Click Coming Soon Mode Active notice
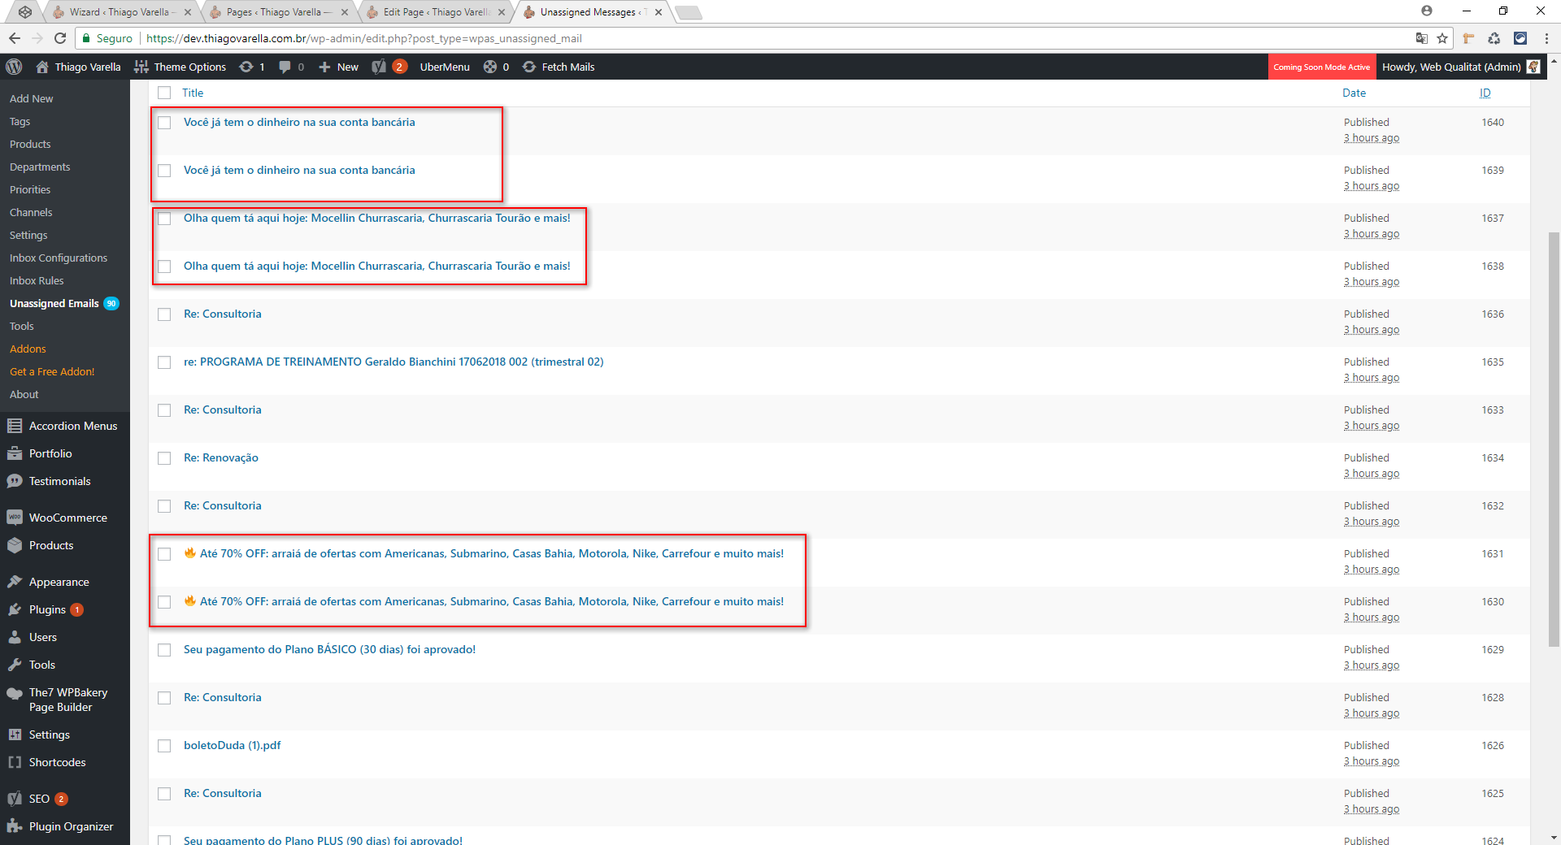1561x845 pixels. point(1322,67)
